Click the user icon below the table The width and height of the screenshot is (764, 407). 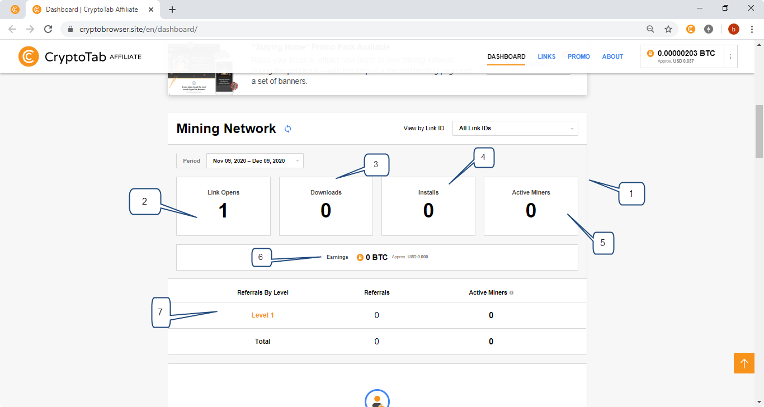(x=377, y=399)
